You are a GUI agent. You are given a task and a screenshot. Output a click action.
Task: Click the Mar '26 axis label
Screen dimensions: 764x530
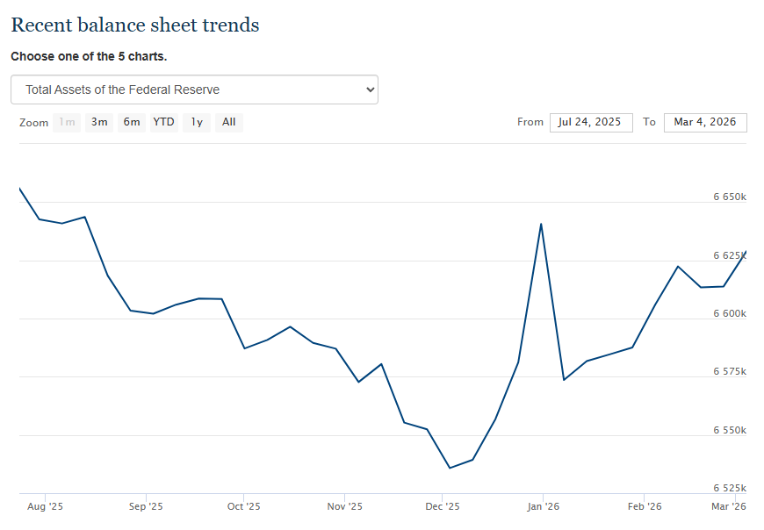click(728, 506)
